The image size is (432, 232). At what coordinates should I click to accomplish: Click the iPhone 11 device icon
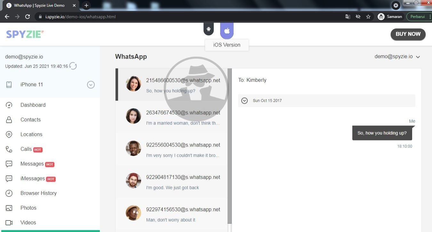(x=9, y=85)
